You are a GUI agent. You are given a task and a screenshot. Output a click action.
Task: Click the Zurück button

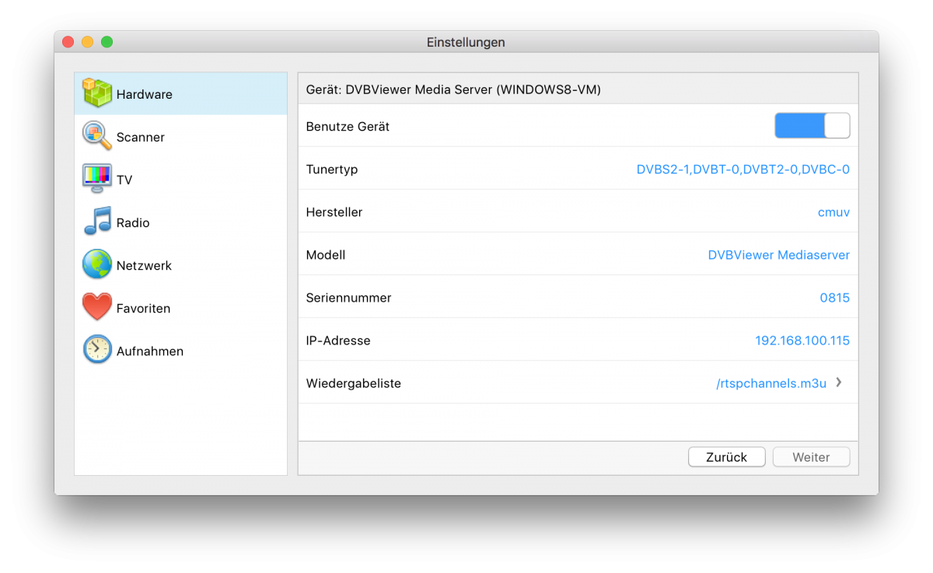click(x=727, y=457)
